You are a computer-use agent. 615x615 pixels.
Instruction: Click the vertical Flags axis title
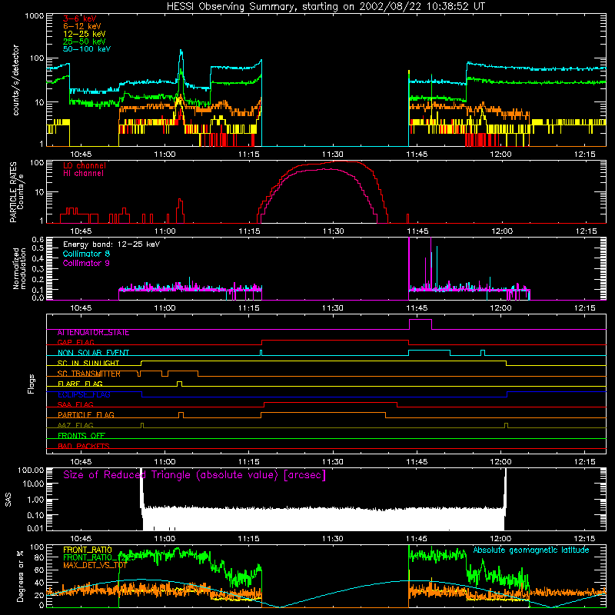(32, 384)
